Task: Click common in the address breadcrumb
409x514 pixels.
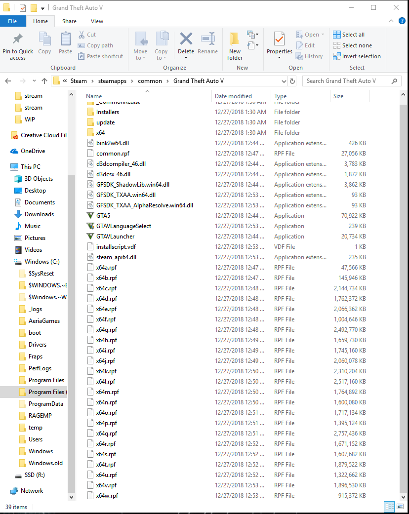Action: pos(150,81)
